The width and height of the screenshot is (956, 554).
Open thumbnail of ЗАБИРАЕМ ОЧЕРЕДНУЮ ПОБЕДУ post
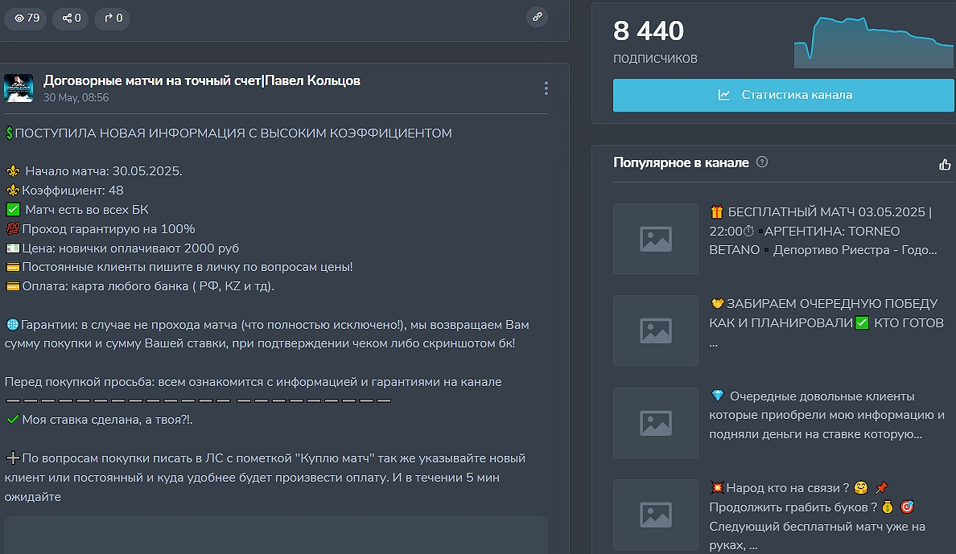tap(655, 330)
